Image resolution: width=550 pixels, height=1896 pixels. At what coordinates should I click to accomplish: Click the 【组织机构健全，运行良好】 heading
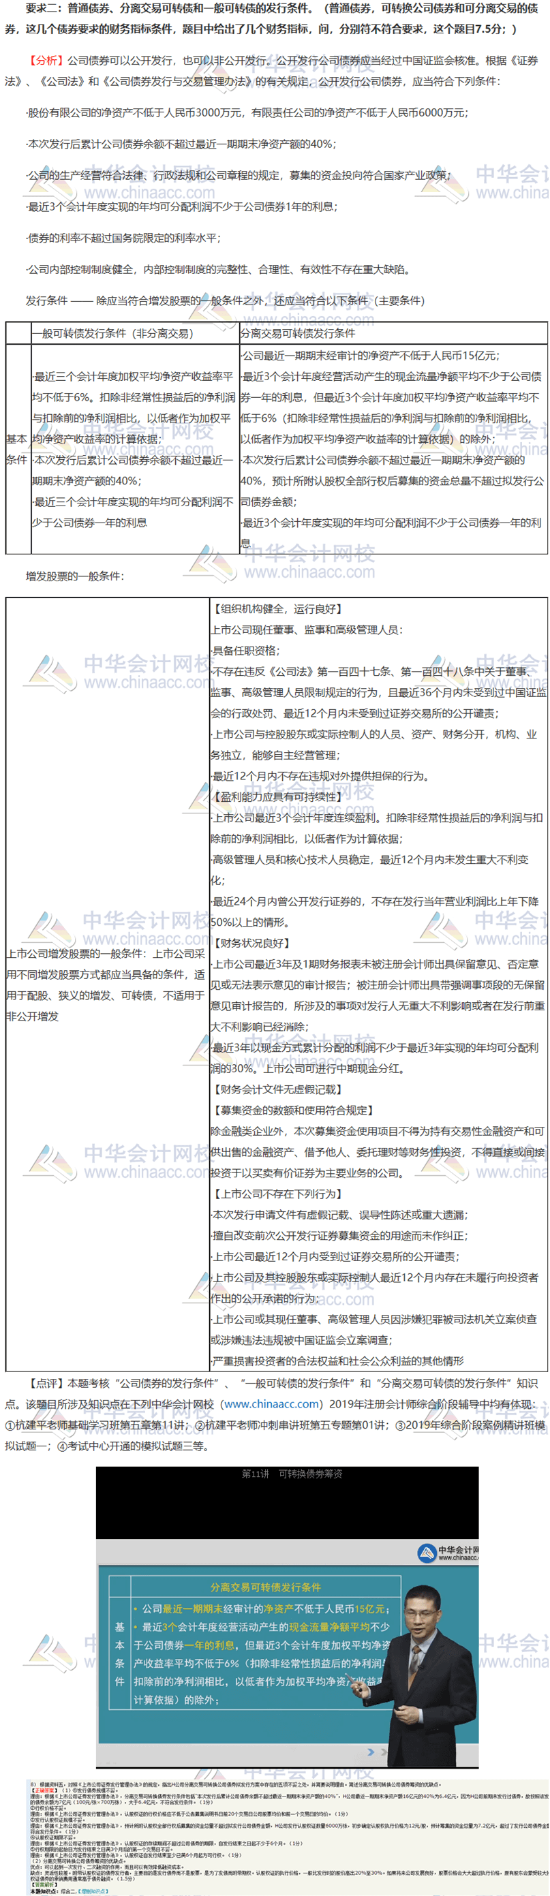tap(277, 608)
